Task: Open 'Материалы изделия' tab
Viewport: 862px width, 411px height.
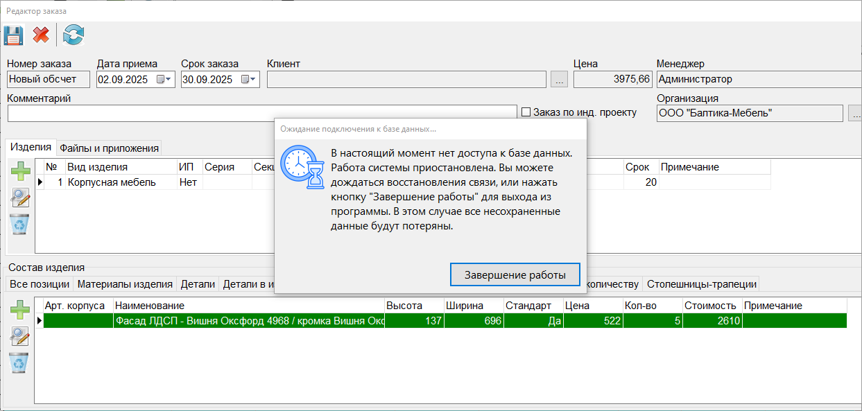Action: tap(125, 284)
